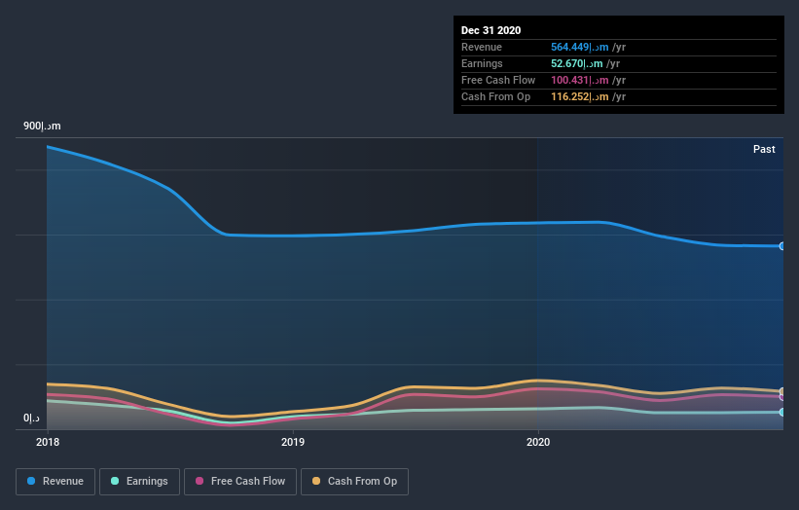Screen dimensions: 799x510
Task: Click the Earnings row label in tooltip
Action: (x=482, y=63)
